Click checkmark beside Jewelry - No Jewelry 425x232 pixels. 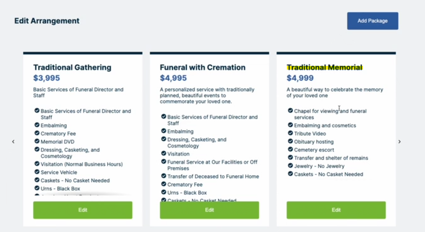coord(290,166)
